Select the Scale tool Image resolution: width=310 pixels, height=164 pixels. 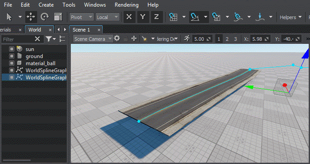[58, 17]
